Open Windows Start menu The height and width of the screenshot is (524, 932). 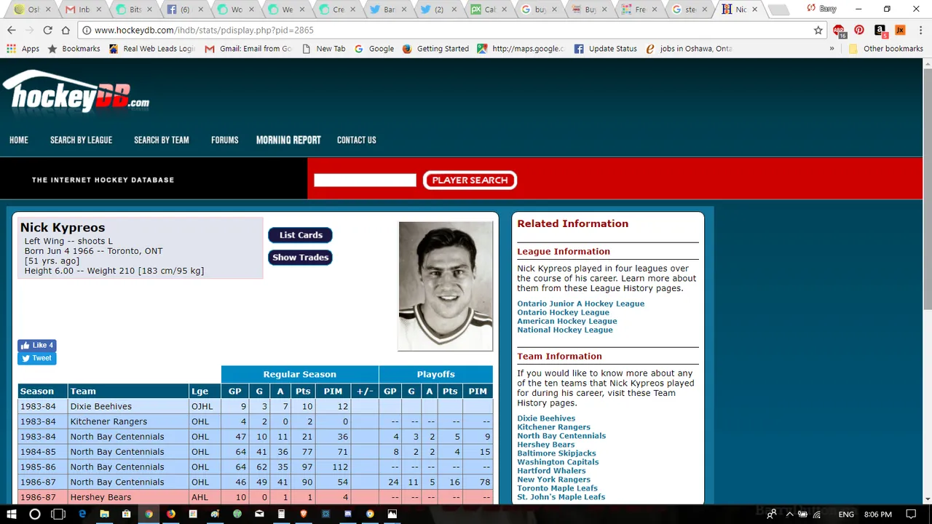click(x=12, y=514)
